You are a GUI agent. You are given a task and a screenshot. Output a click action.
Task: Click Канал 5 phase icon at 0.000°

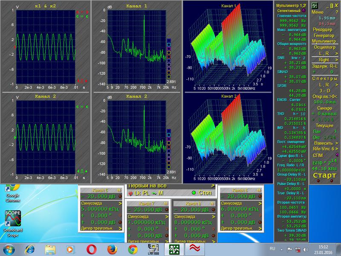tap(120, 215)
